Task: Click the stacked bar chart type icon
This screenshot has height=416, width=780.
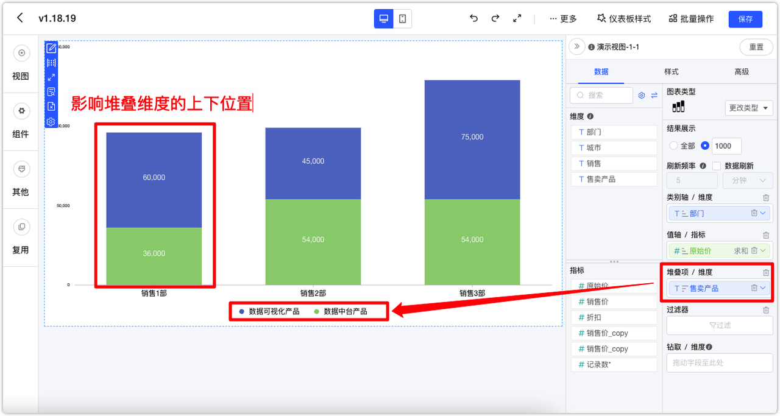Action: (678, 107)
